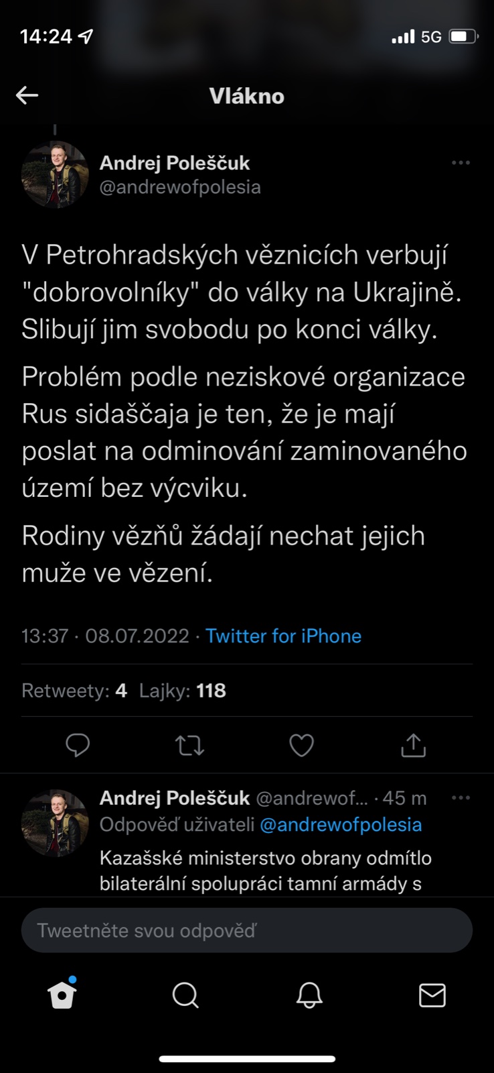Image resolution: width=494 pixels, height=1073 pixels.
Task: Open the Messages envelope tab
Action: point(432,995)
